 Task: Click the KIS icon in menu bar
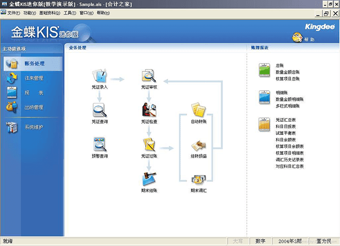3,13
